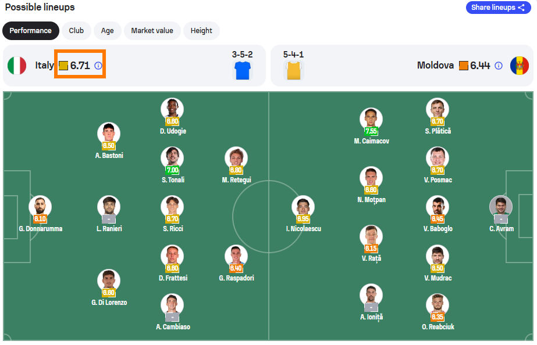
Task: Select the Height tab
Action: pos(201,31)
